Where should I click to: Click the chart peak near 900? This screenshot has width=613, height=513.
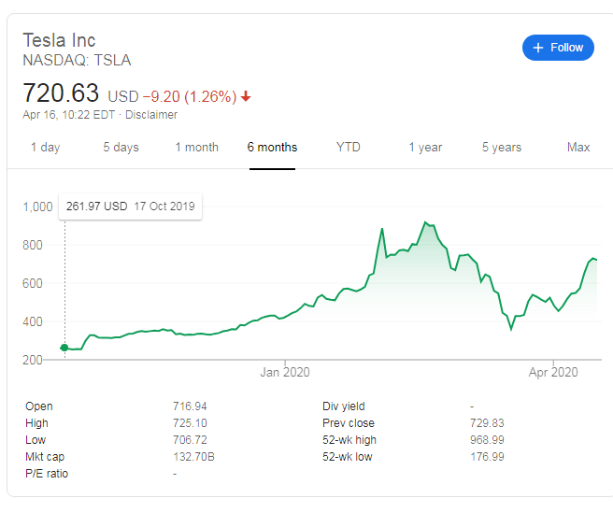point(426,222)
